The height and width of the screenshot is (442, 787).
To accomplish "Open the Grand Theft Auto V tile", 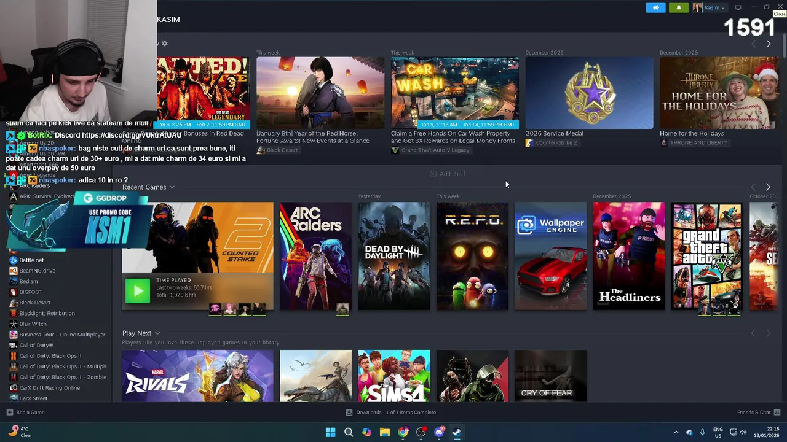I will click(706, 256).
